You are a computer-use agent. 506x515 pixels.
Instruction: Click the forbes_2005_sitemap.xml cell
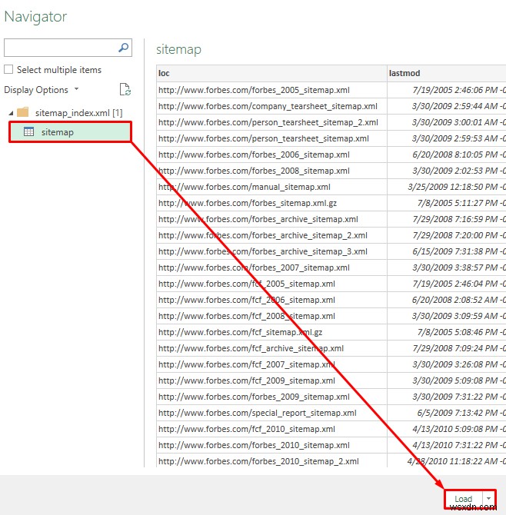point(271,90)
